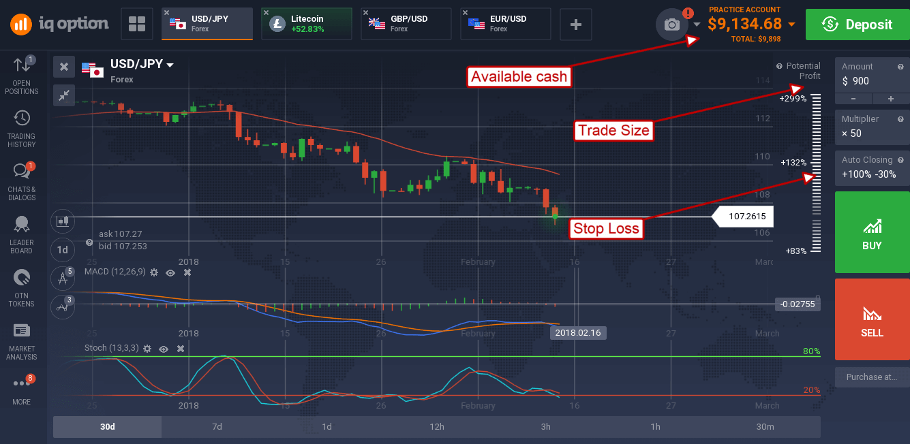The height and width of the screenshot is (444, 910).
Task: Increase amount with plus button
Action: click(x=890, y=99)
